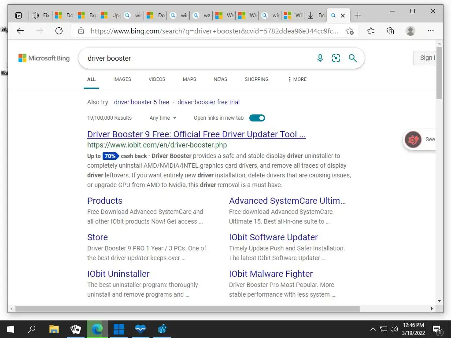Open the IObit Malware Fighter sublink

(271, 274)
